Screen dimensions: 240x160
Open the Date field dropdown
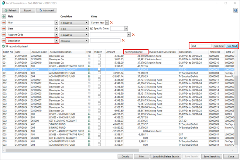tap(56, 29)
